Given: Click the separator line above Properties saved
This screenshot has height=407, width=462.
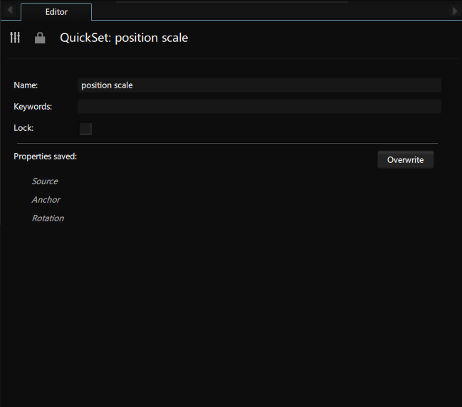Looking at the screenshot, I should point(228,144).
